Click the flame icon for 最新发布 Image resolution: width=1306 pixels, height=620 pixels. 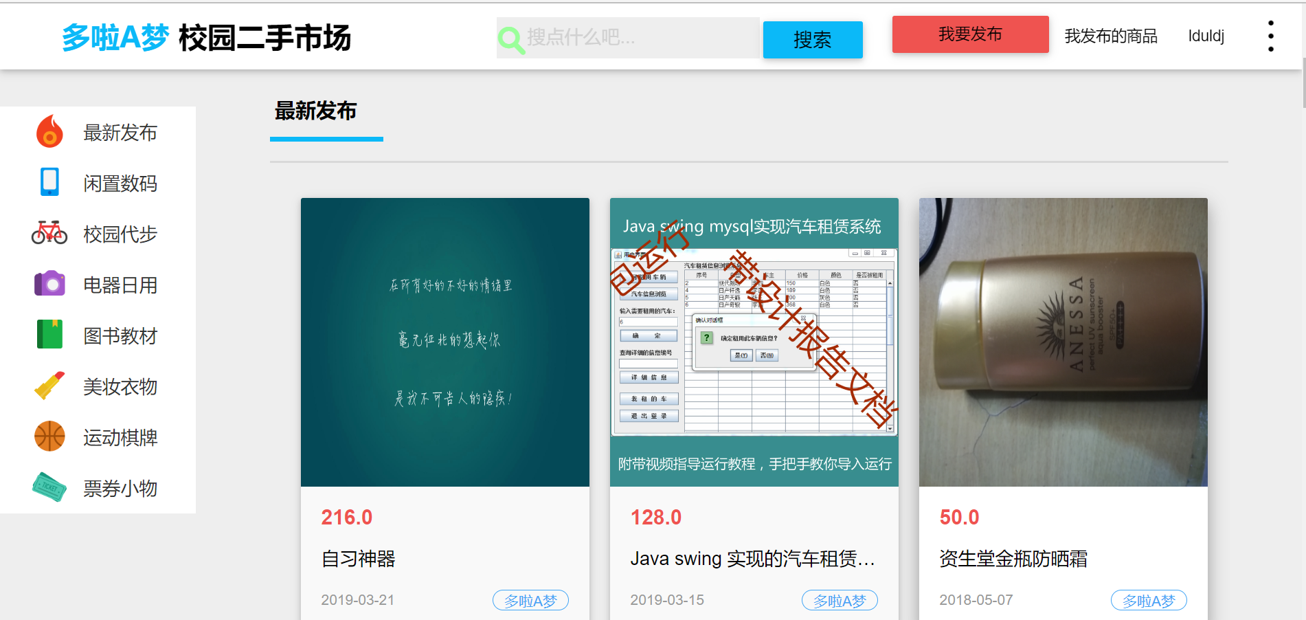click(49, 131)
